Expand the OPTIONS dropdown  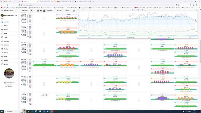pos(50,11)
